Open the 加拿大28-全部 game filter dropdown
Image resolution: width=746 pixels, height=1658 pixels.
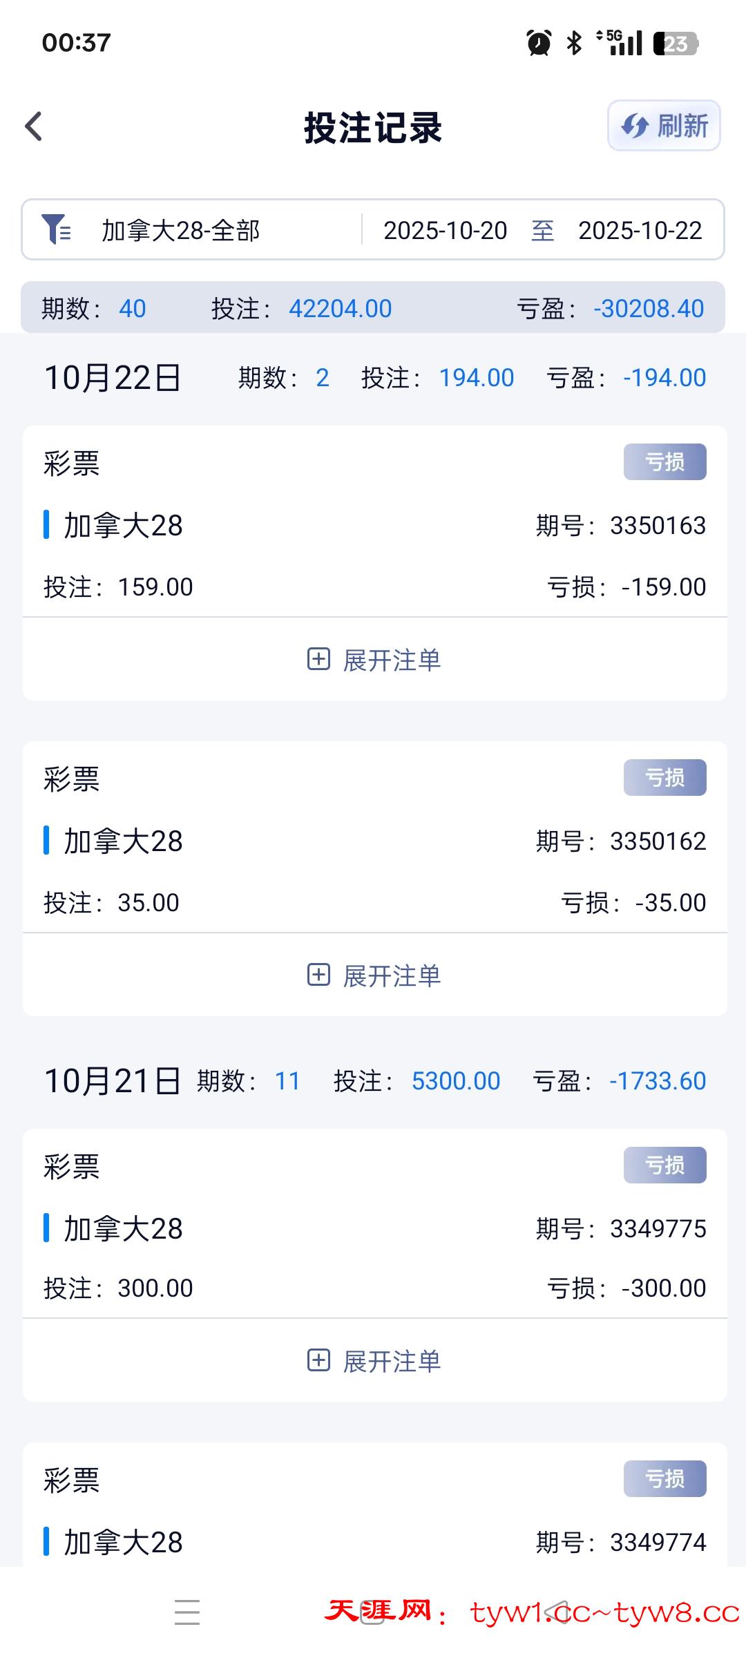pyautogui.click(x=181, y=230)
